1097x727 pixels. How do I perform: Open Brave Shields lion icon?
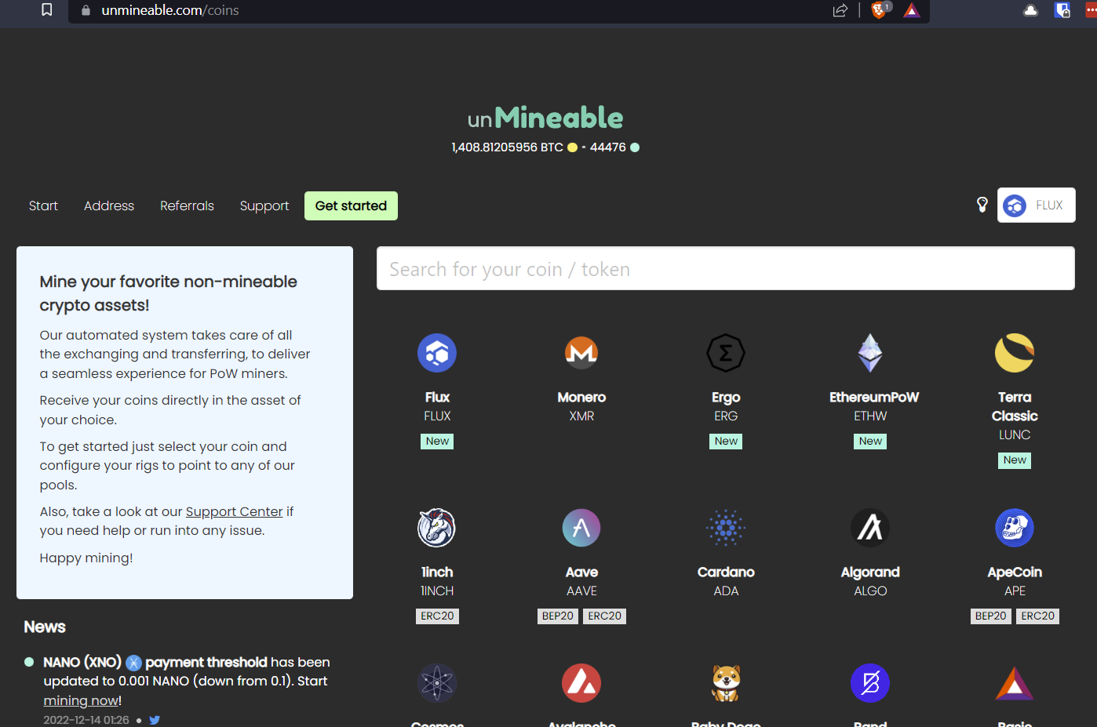coord(880,10)
